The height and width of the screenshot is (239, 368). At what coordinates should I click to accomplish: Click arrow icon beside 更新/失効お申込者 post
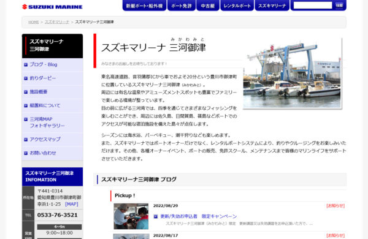tap(156, 216)
